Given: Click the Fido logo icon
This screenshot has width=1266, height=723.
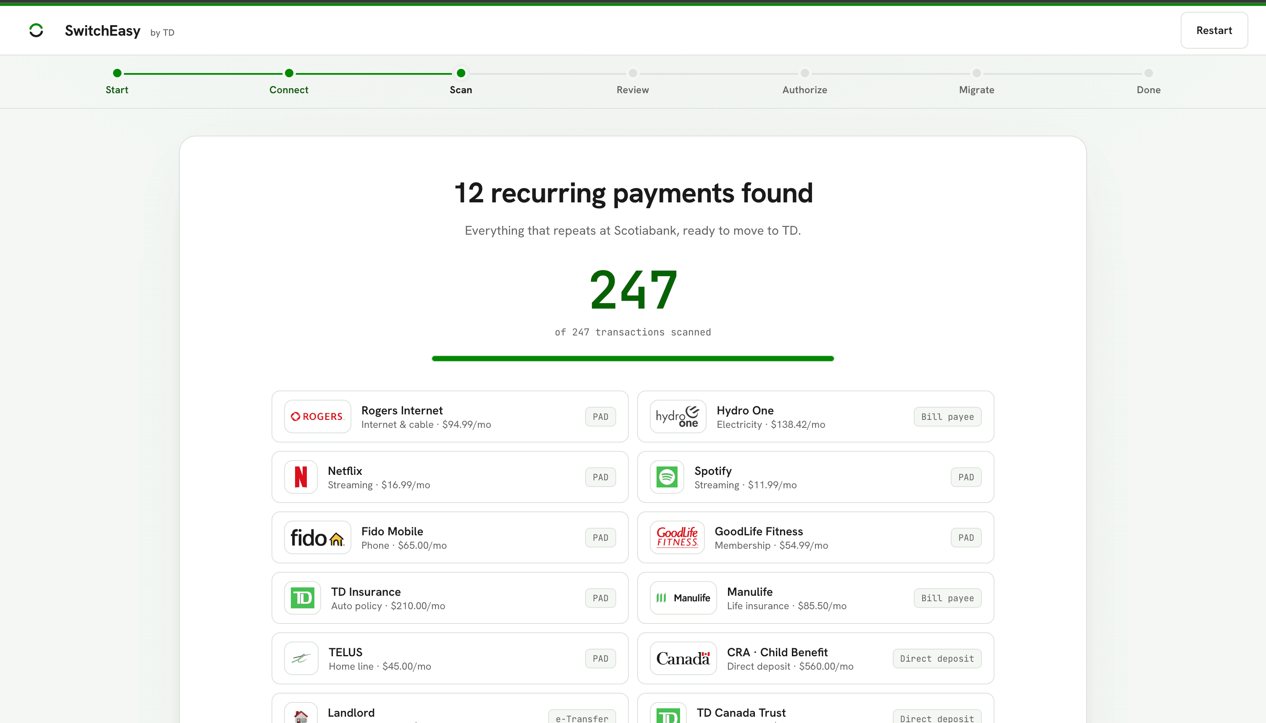Looking at the screenshot, I should click(318, 538).
